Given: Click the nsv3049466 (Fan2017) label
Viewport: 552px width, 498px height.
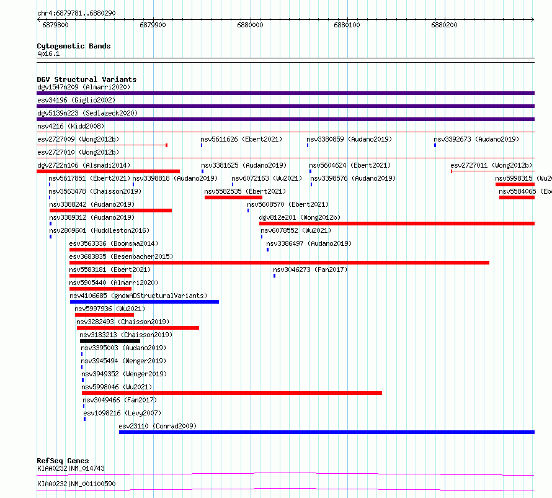Looking at the screenshot, I should (120, 400).
